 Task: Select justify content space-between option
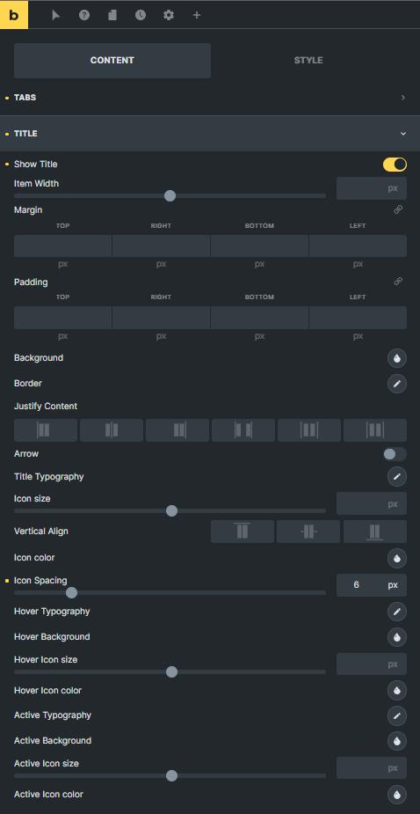pos(243,430)
